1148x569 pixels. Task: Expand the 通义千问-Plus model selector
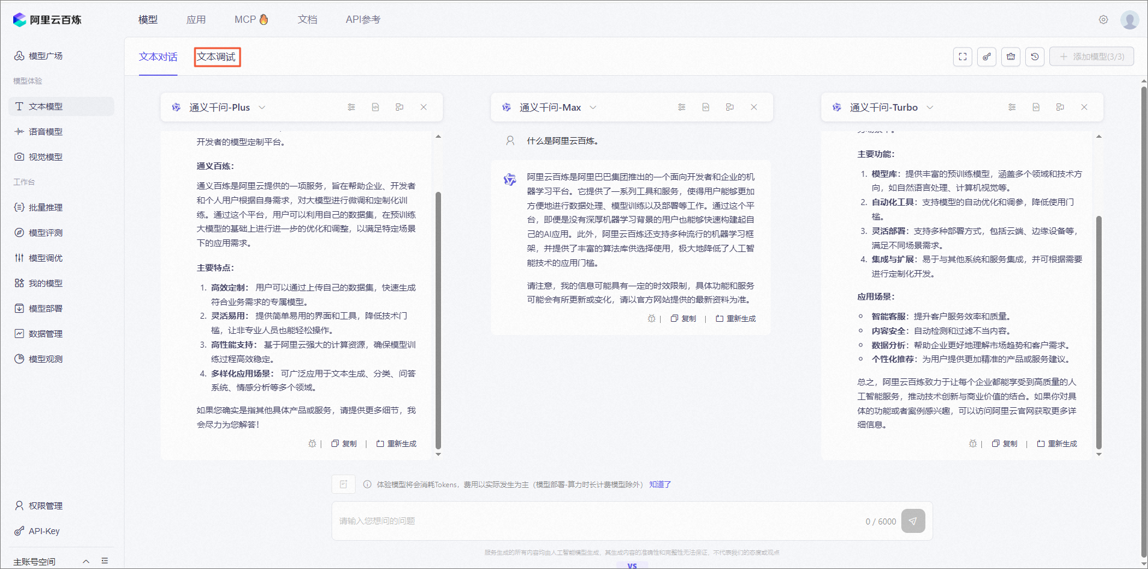262,108
